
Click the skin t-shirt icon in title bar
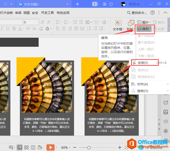pos(112,4)
